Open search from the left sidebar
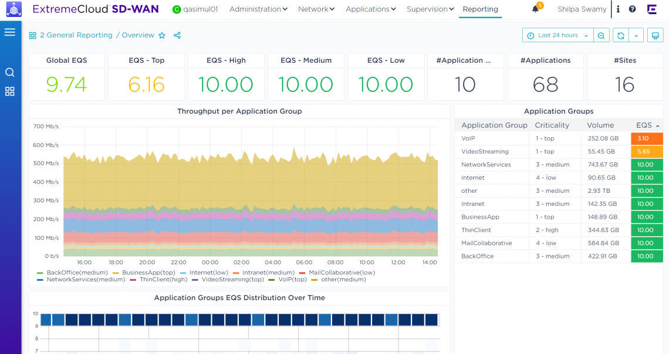Image resolution: width=669 pixels, height=354 pixels. tap(10, 72)
